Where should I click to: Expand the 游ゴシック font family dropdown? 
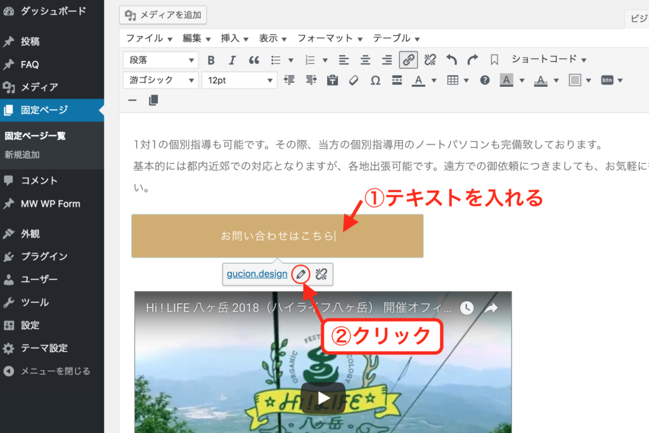click(x=161, y=81)
